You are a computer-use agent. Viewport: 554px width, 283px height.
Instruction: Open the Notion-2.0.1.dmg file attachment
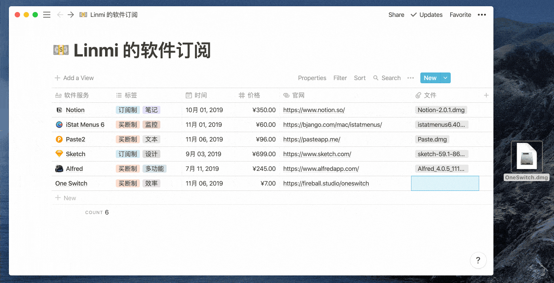[x=441, y=110]
